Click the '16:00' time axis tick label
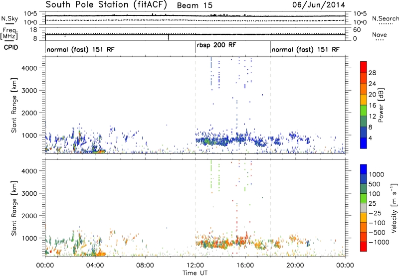399x276 pixels. point(245,265)
